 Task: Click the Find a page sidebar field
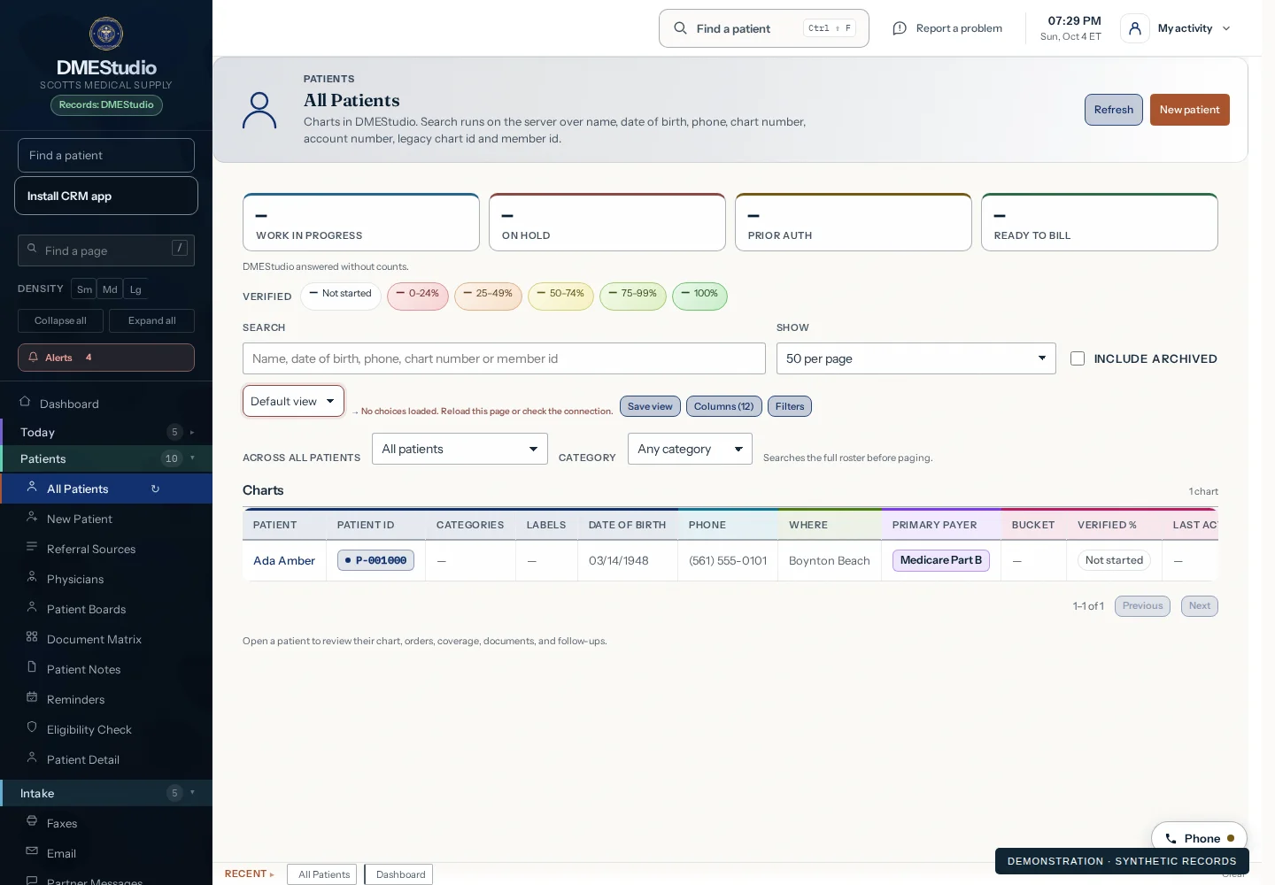[106, 250]
